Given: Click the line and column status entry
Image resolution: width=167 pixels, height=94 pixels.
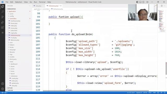Looking at the screenshot, I should (x=131, y=93).
